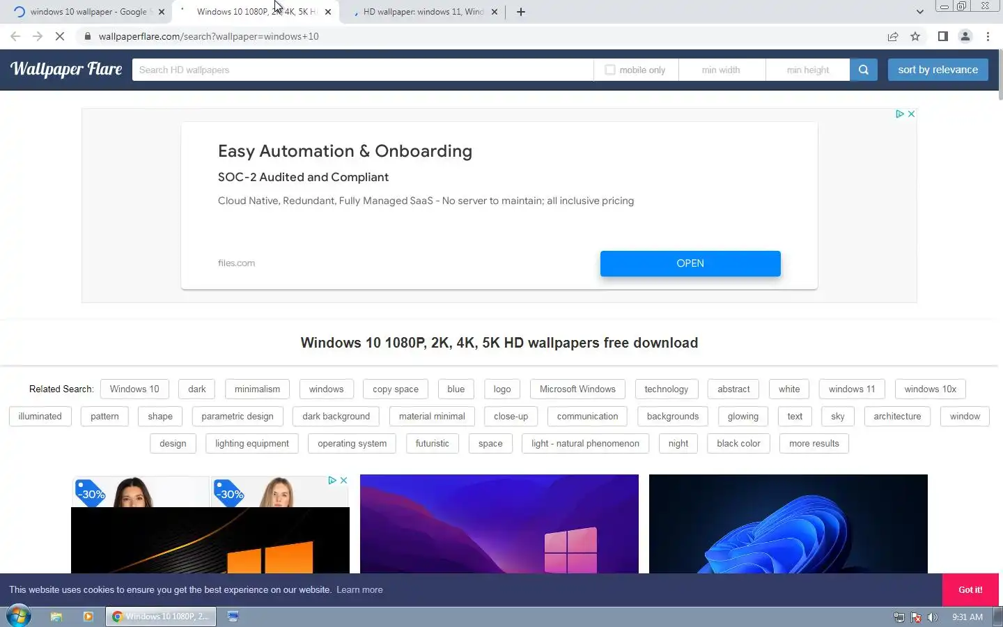Open the purple pink Windows logo wallpaper
The width and height of the screenshot is (1003, 627).
tap(499, 524)
